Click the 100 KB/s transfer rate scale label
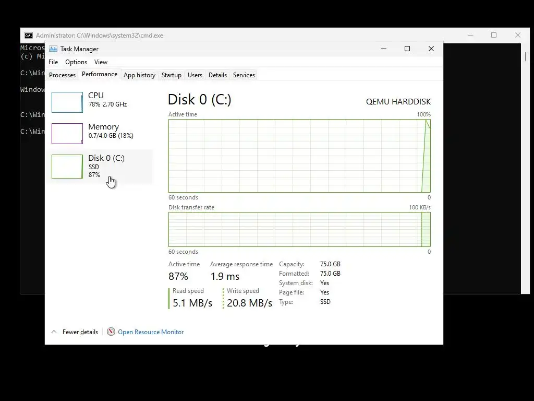 [x=420, y=207]
